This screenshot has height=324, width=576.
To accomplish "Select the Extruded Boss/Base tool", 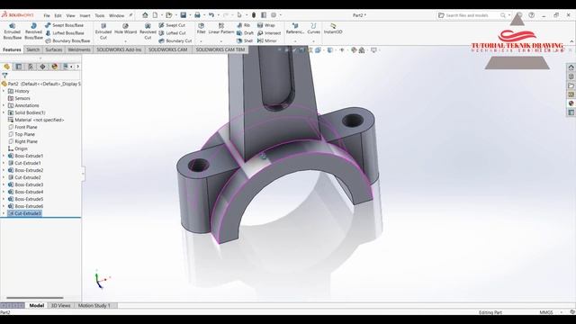I will 12,31.
